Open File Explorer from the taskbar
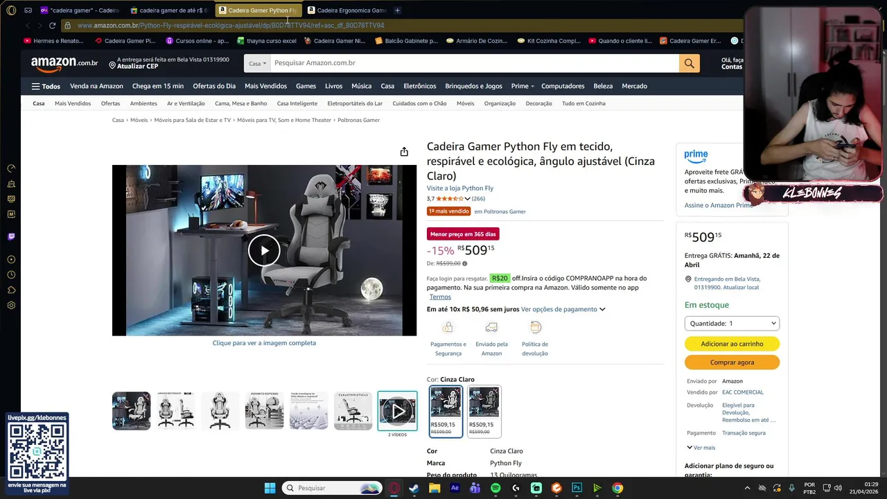This screenshot has width=887, height=499. point(434,488)
